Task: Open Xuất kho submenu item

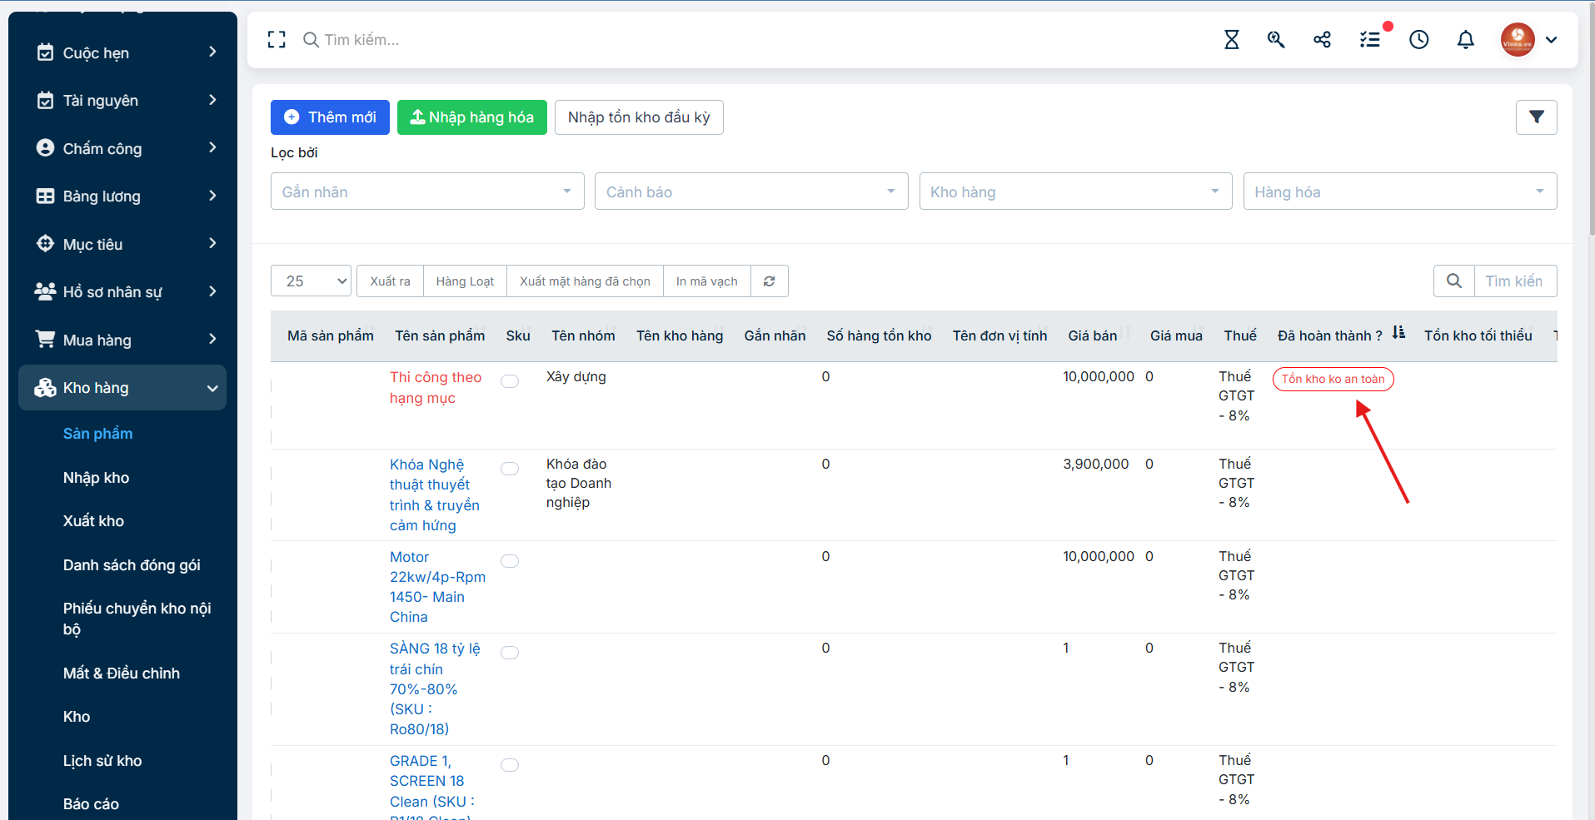Action: [x=93, y=521]
